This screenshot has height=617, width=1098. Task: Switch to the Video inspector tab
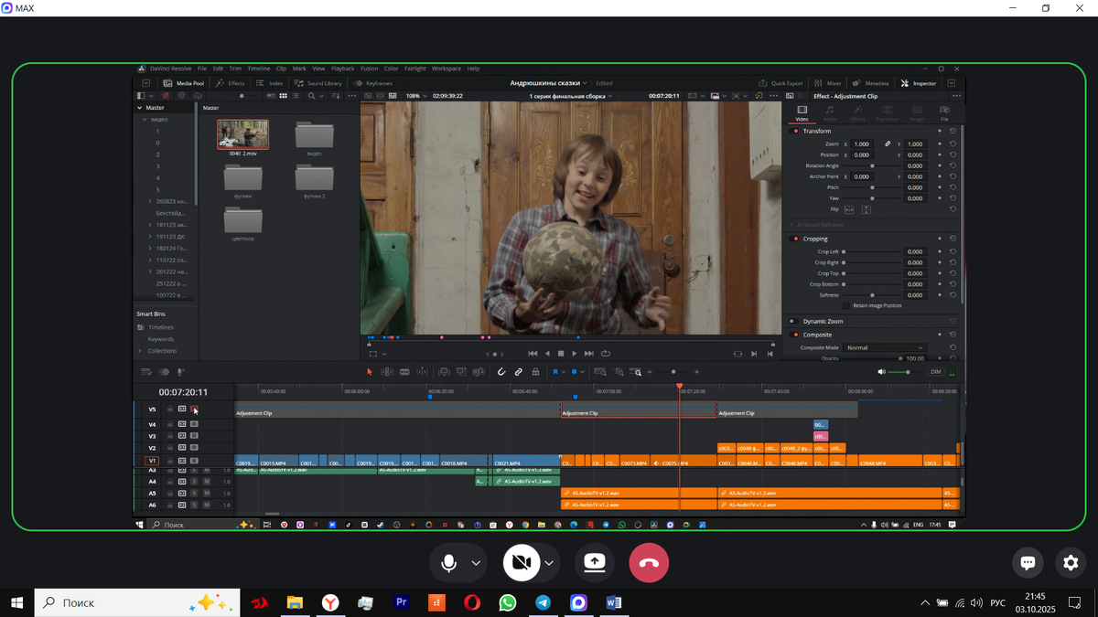point(802,113)
